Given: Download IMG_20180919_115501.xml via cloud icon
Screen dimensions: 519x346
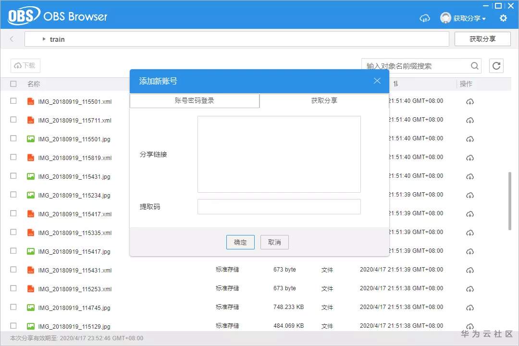Looking at the screenshot, I should pyautogui.click(x=470, y=102).
